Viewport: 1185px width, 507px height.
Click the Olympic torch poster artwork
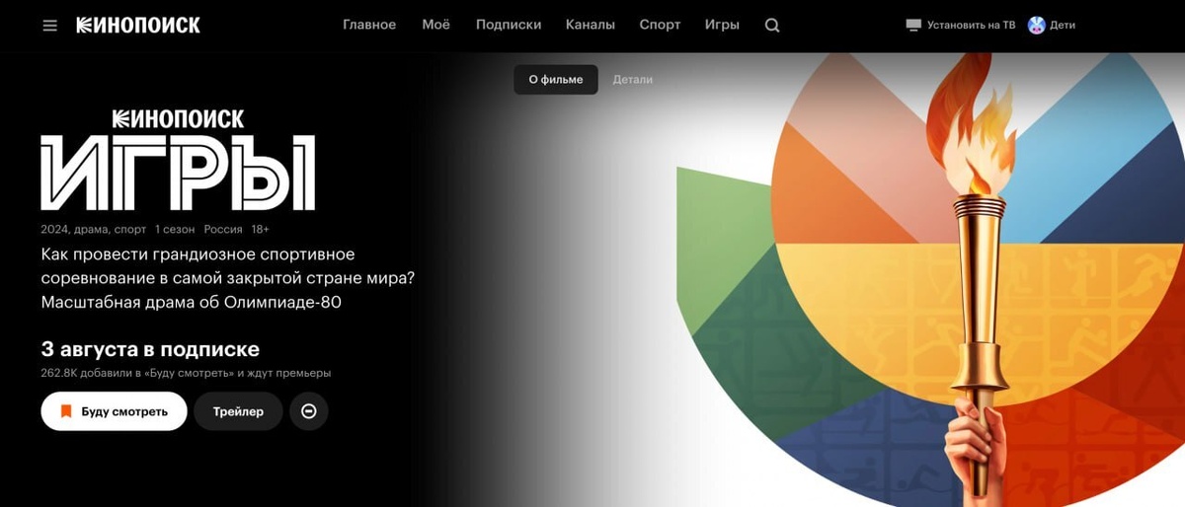click(x=930, y=280)
